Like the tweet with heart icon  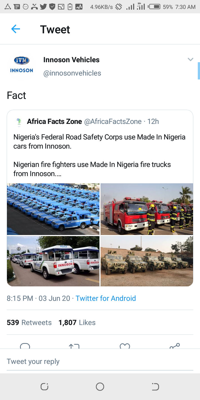click(x=125, y=346)
